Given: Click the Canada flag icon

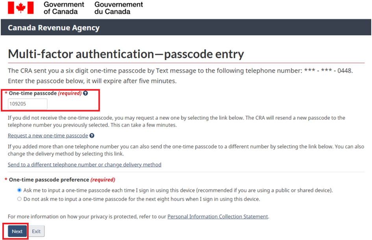Looking at the screenshot, I should (20, 8).
